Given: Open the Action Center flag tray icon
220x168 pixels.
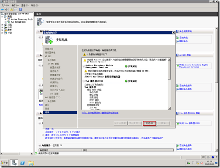Looking at the screenshot, I should [193, 163].
